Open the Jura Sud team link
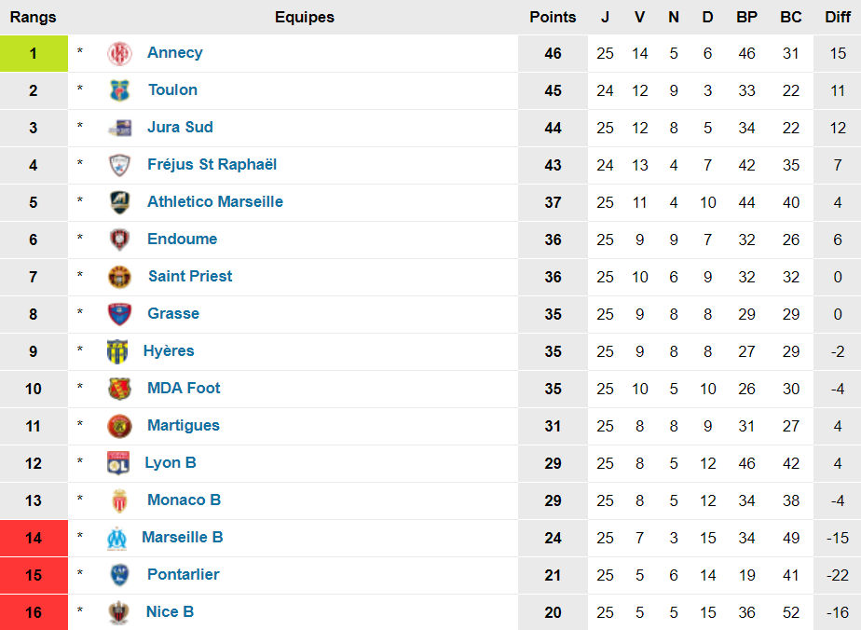The width and height of the screenshot is (861, 630). [180, 127]
